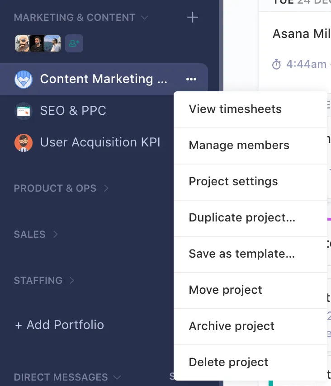Open Project settings from the menu
The image size is (331, 386).
[x=233, y=182]
